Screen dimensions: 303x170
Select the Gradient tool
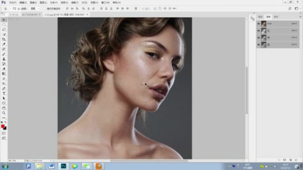4,74
